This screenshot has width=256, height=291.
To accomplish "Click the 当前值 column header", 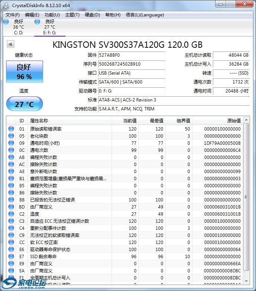I will tap(125, 121).
